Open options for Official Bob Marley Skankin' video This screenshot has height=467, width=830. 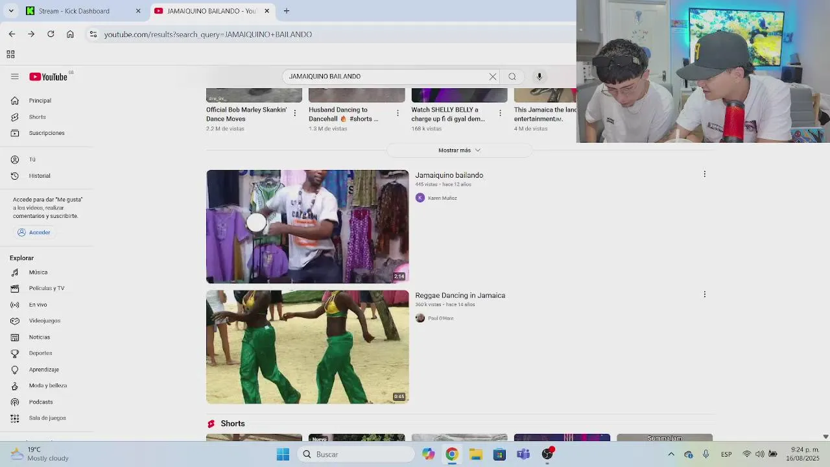(294, 113)
